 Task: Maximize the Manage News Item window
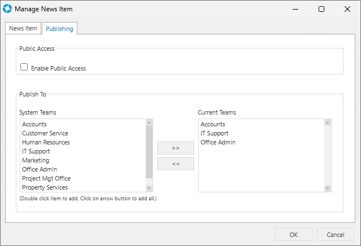(321, 9)
